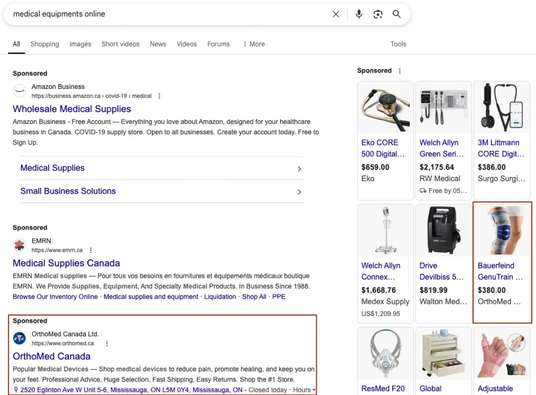
Task: Open the Eko CORE 500 Digital product image
Action: pyautogui.click(x=386, y=108)
